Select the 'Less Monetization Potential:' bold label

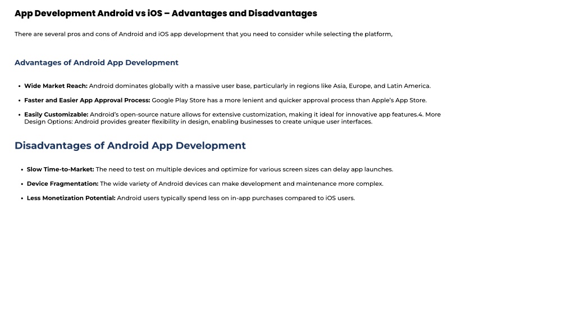[x=71, y=198]
